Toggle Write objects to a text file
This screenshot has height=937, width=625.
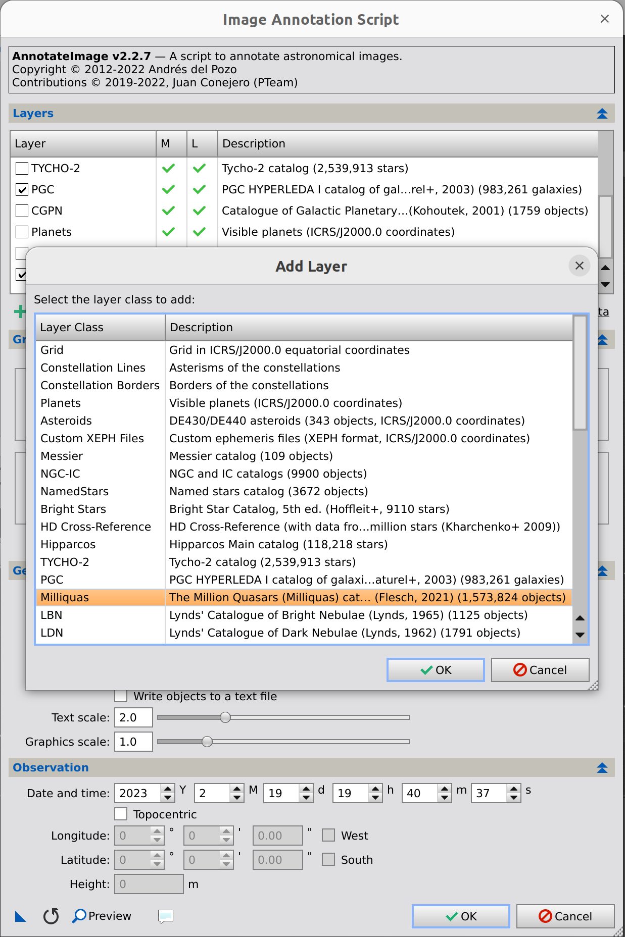click(x=121, y=696)
